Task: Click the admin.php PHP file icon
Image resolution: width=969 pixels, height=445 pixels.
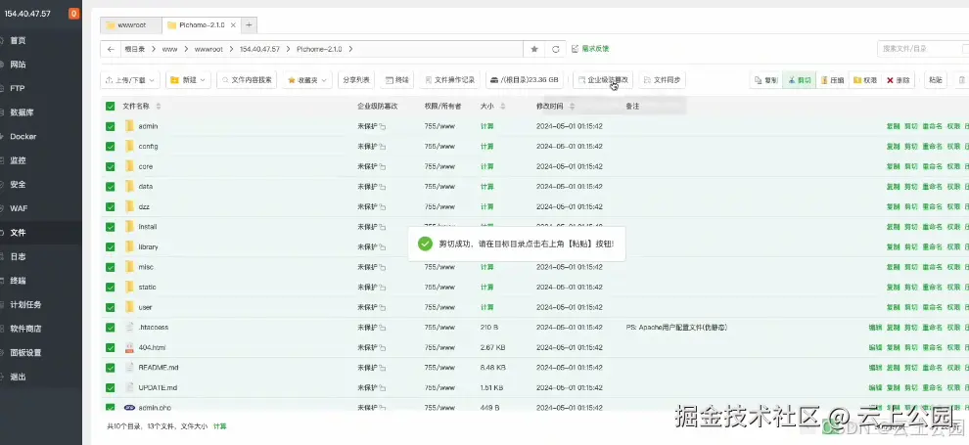Action: pos(129,408)
